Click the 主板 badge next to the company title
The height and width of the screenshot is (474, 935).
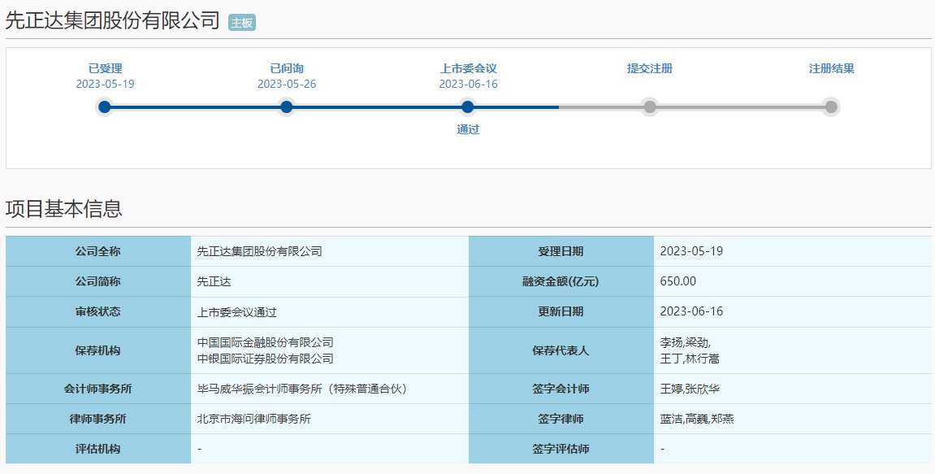(242, 23)
